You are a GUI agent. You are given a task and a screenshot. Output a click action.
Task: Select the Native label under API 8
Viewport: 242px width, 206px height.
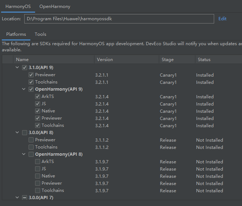click(x=48, y=176)
